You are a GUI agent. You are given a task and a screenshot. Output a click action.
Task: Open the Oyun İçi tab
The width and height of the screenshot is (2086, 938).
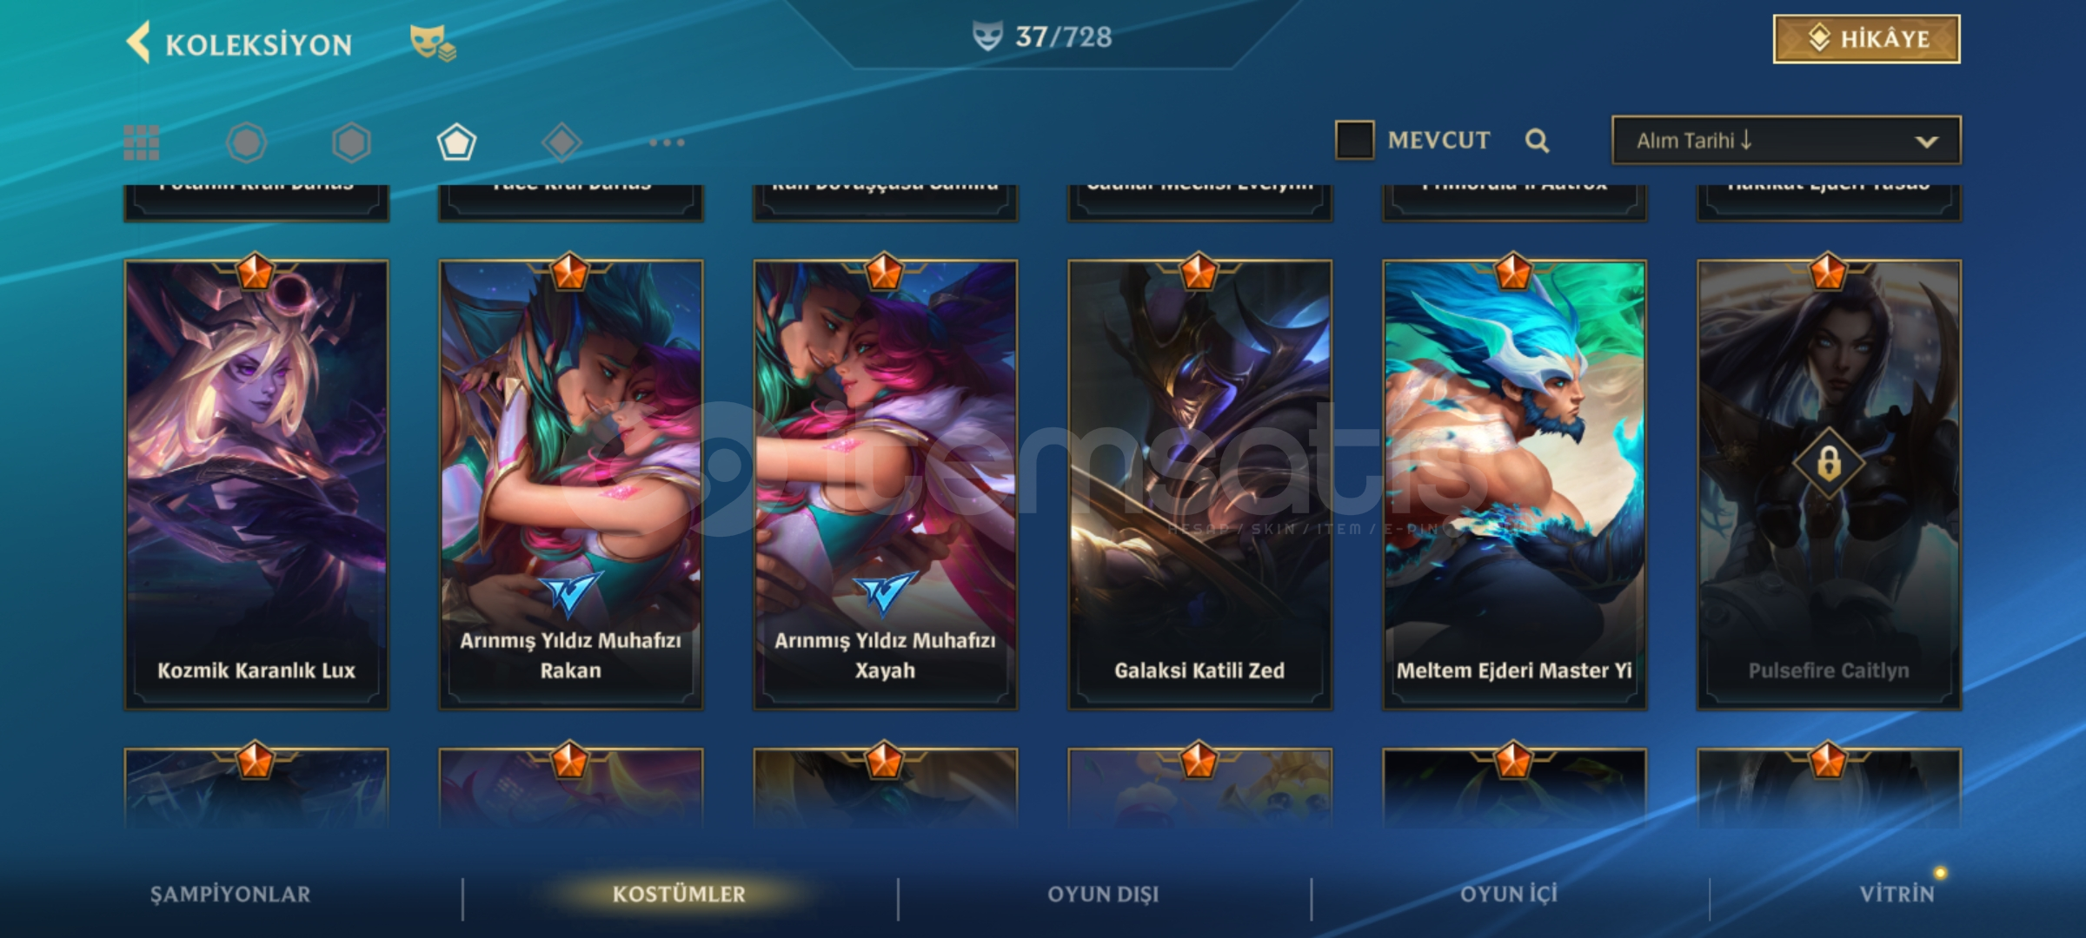coord(1509,895)
